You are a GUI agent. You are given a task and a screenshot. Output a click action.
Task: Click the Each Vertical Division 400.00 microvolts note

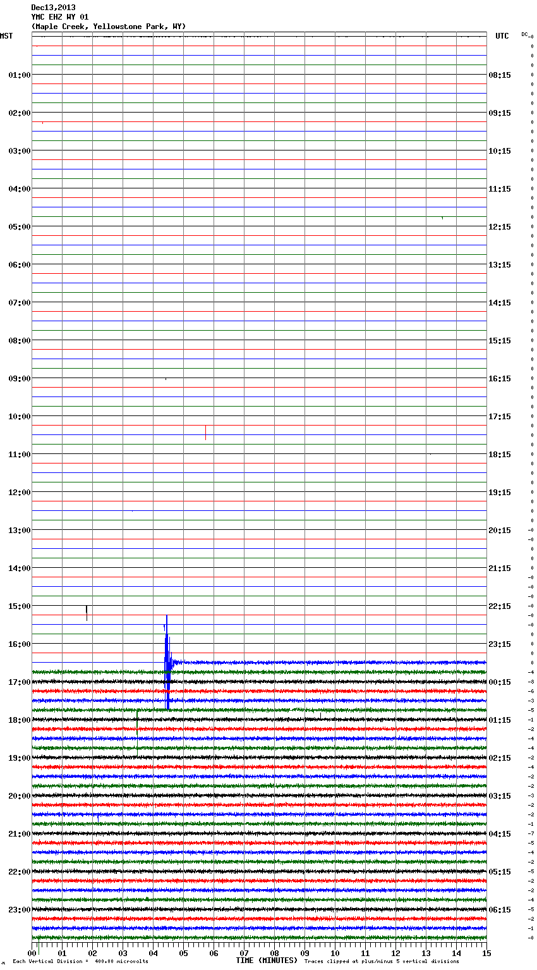pyautogui.click(x=80, y=962)
